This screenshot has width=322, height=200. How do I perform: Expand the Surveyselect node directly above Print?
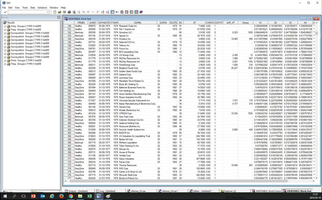pos(5,57)
